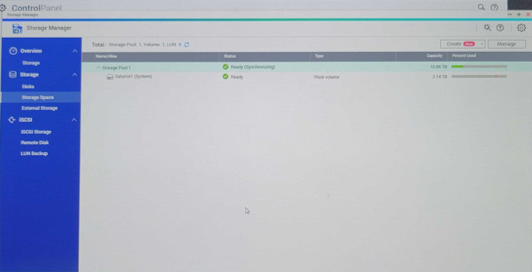Click the Thick volume type cell
The image size is (532, 272).
point(326,77)
